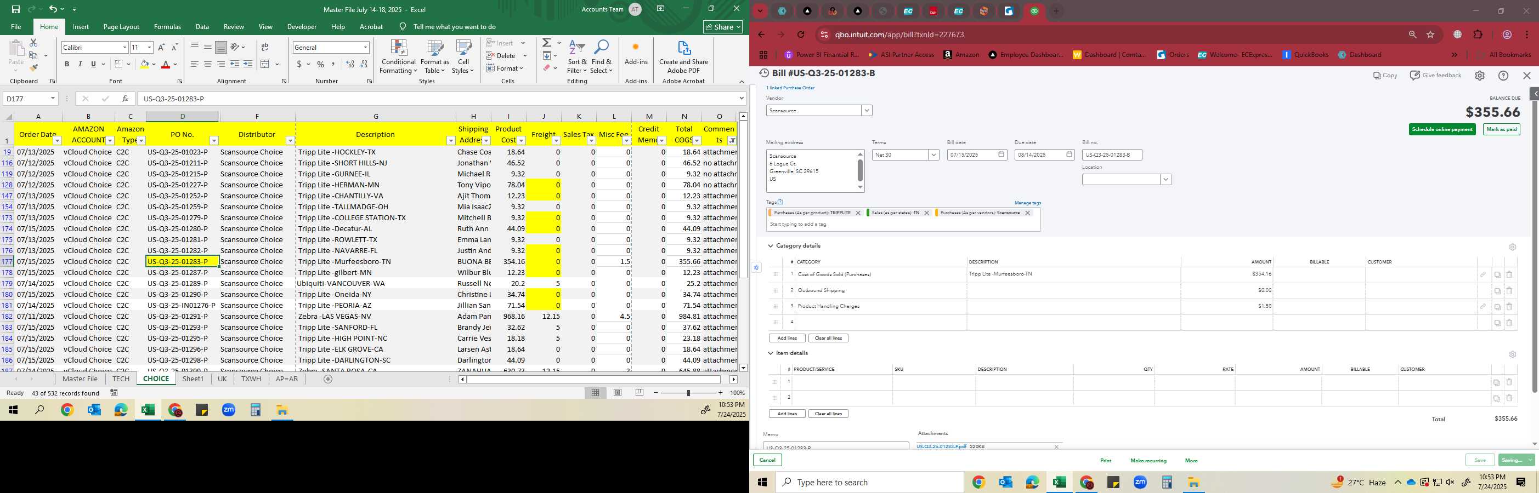Toggle Wrap Text in Alignment group
Screen dimensions: 1539x493
(x=265, y=47)
